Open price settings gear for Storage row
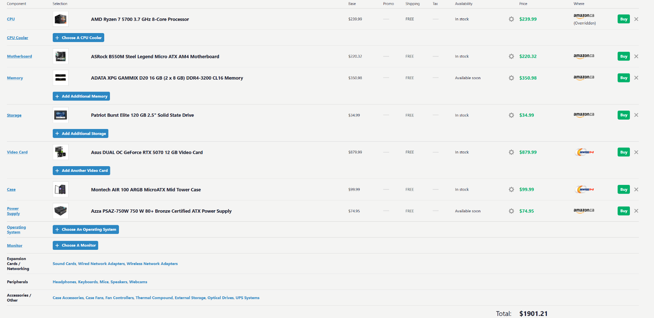The image size is (654, 318). [511, 115]
